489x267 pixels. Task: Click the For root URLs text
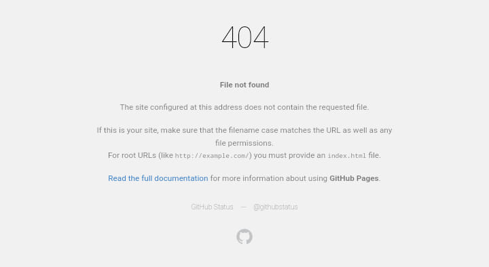coord(132,155)
